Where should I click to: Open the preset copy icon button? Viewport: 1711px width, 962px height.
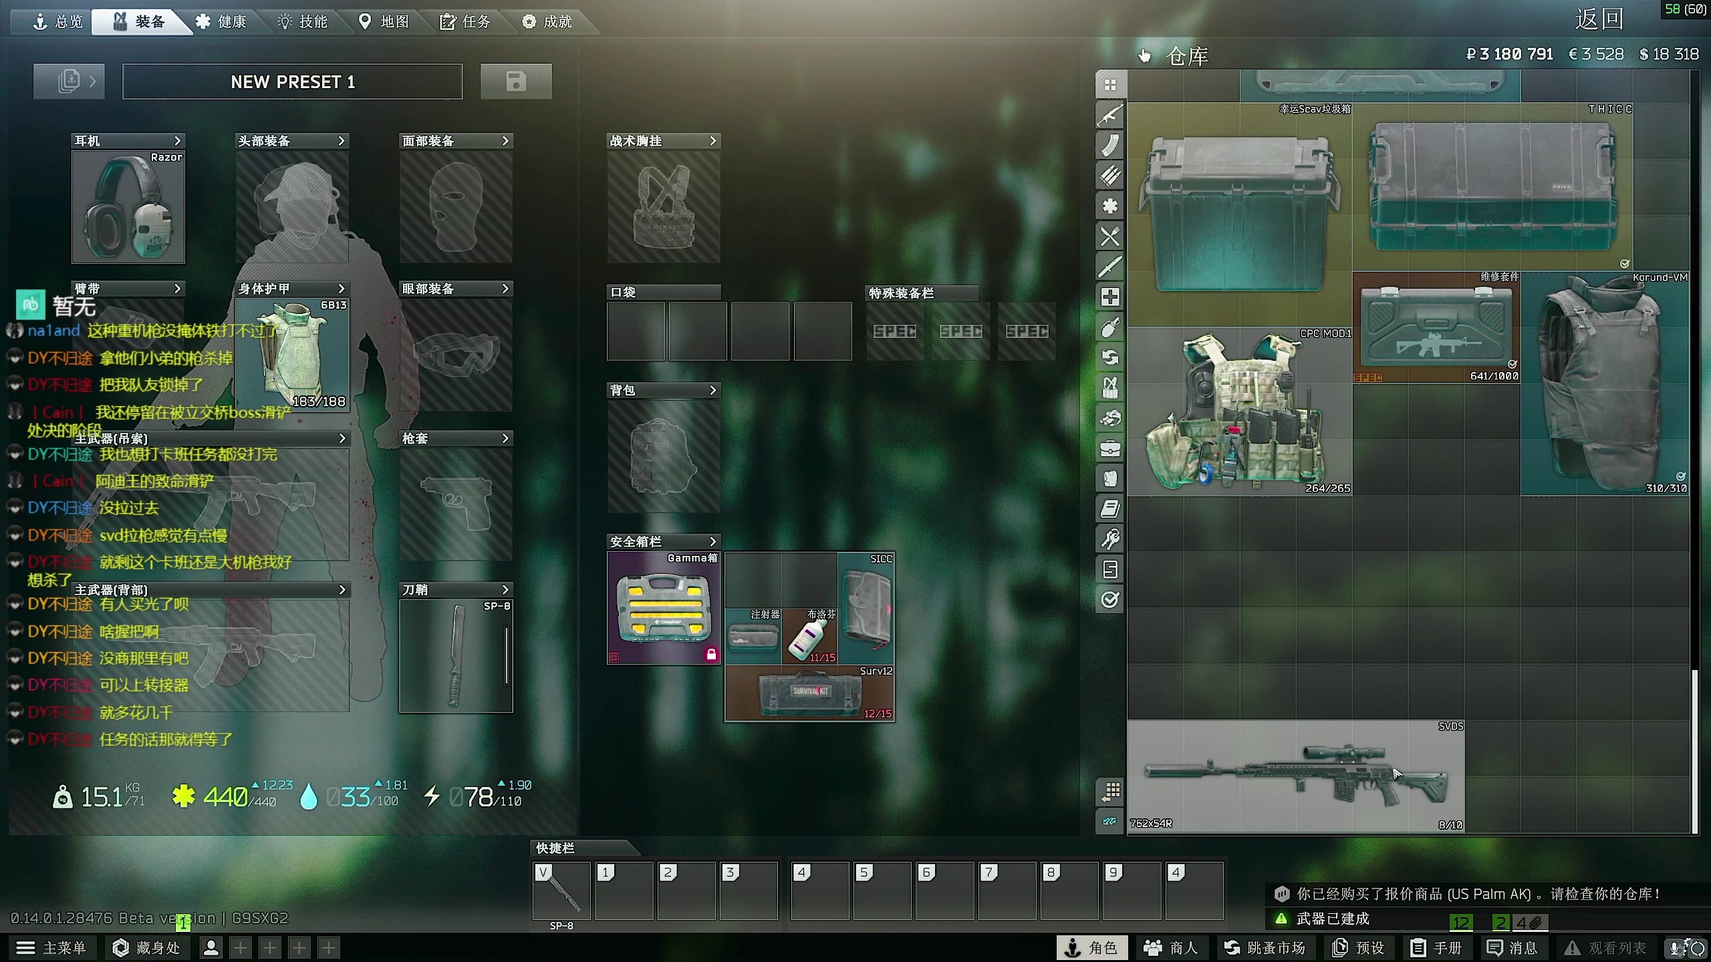click(69, 82)
